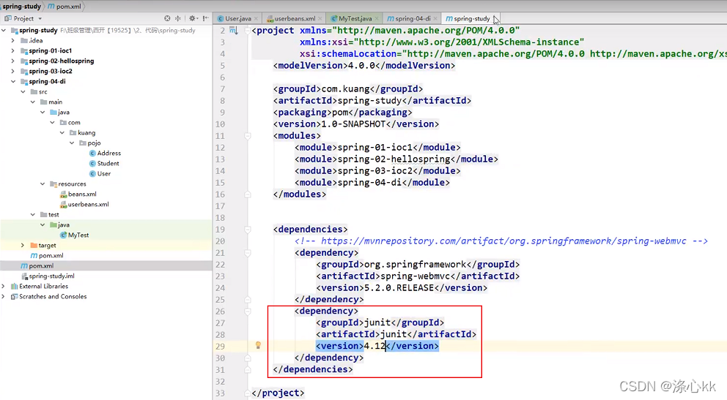This screenshot has width=727, height=400.
Task: Click spring-study in the breadcrumb bar
Action: pyautogui.click(x=21, y=7)
